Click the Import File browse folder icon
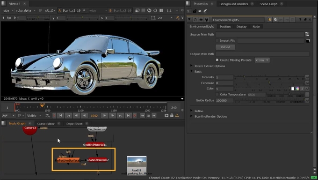The height and width of the screenshot is (180, 318). pos(308,41)
